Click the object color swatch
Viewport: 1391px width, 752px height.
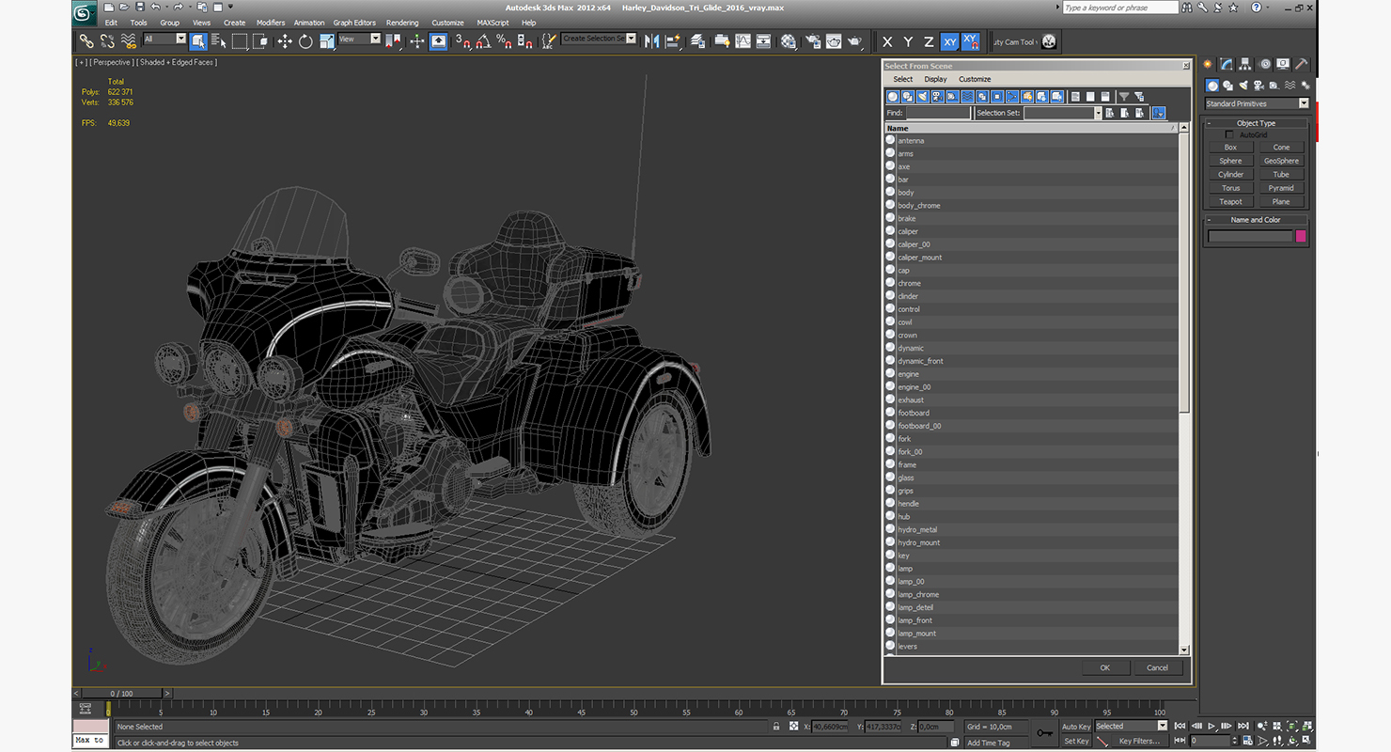coord(1301,236)
